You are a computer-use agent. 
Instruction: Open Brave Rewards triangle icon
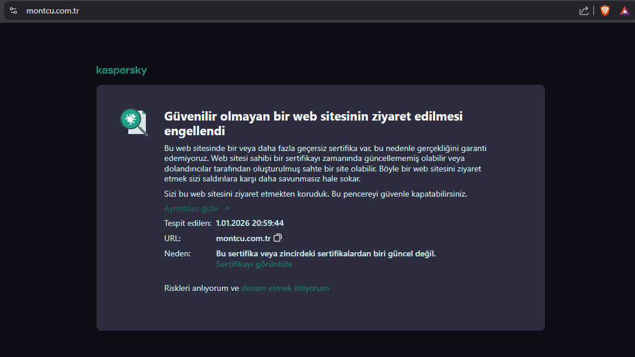click(x=624, y=11)
